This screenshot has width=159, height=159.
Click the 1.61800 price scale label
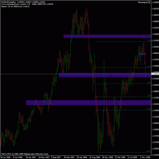155,2
